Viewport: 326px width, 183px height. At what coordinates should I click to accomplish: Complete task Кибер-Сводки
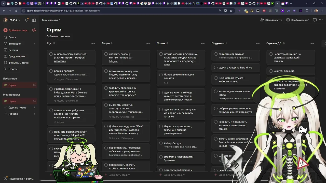[x=161, y=143]
